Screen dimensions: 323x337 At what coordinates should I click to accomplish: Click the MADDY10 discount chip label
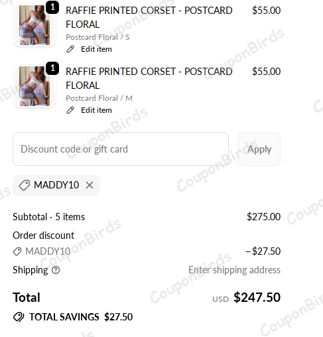(x=56, y=185)
